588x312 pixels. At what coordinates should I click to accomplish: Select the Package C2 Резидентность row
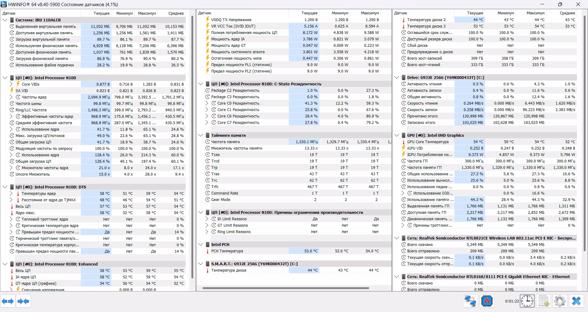pos(294,91)
